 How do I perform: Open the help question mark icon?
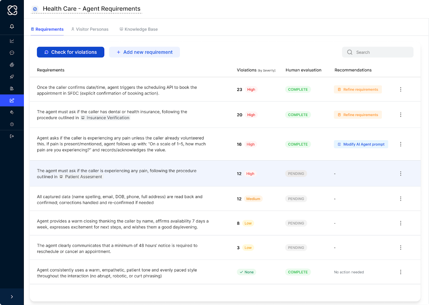[12, 124]
